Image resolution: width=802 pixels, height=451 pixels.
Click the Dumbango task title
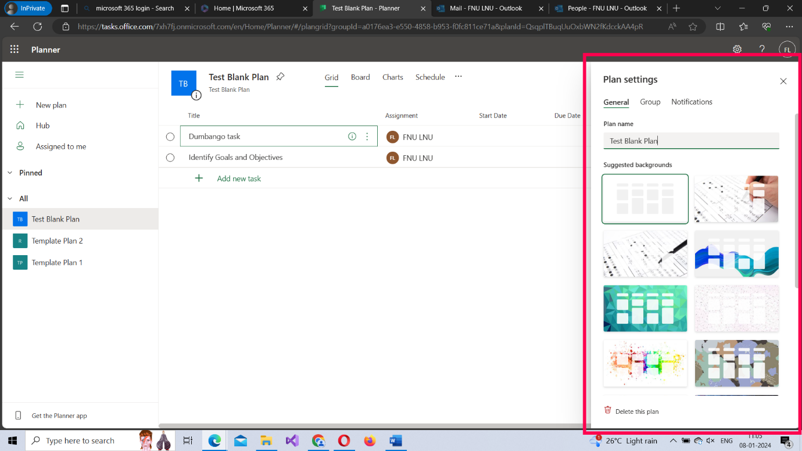[x=214, y=137]
